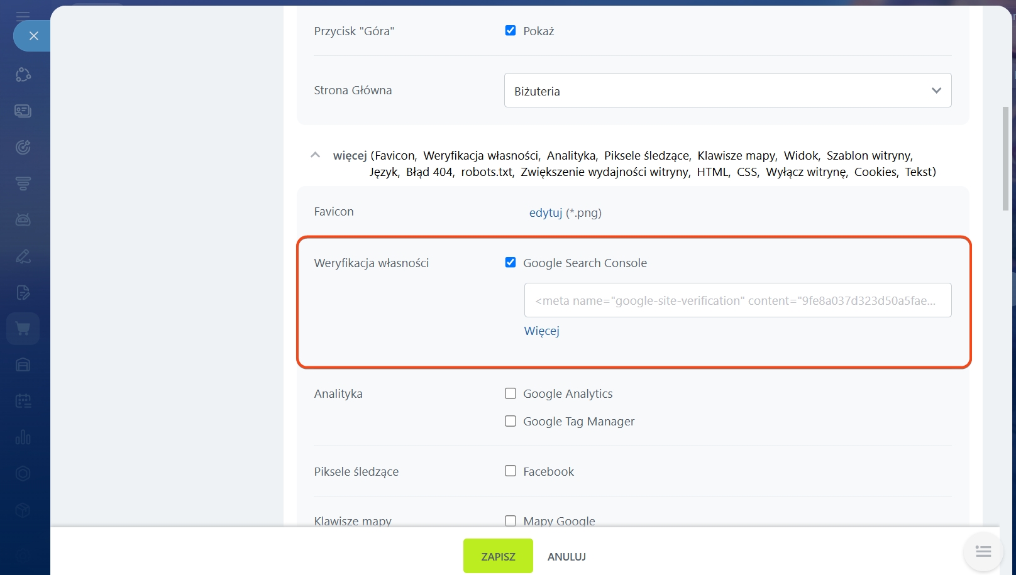Enable the Google Analytics checkbox
The width and height of the screenshot is (1016, 575).
(511, 393)
